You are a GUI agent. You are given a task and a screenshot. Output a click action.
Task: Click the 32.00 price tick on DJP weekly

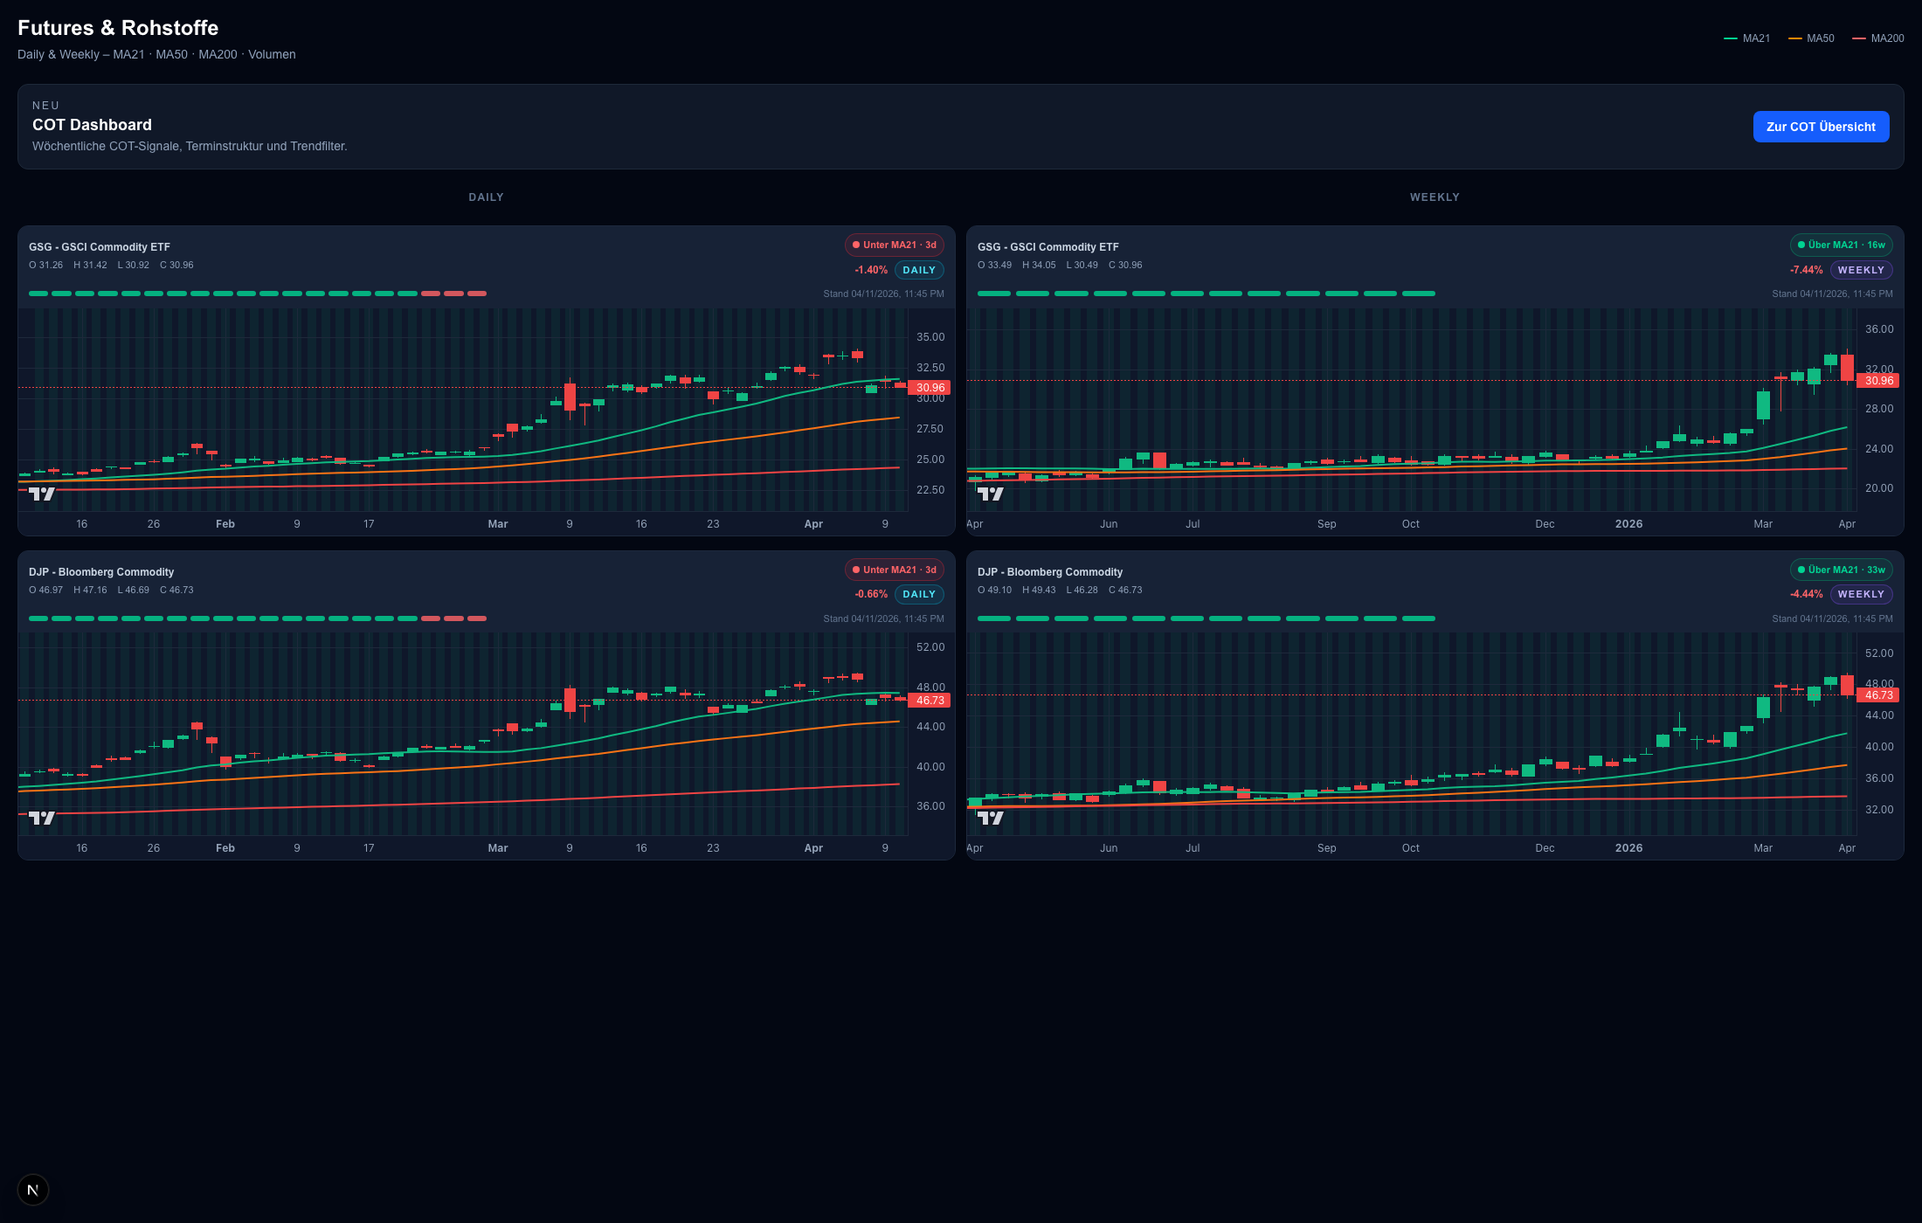(x=1879, y=810)
